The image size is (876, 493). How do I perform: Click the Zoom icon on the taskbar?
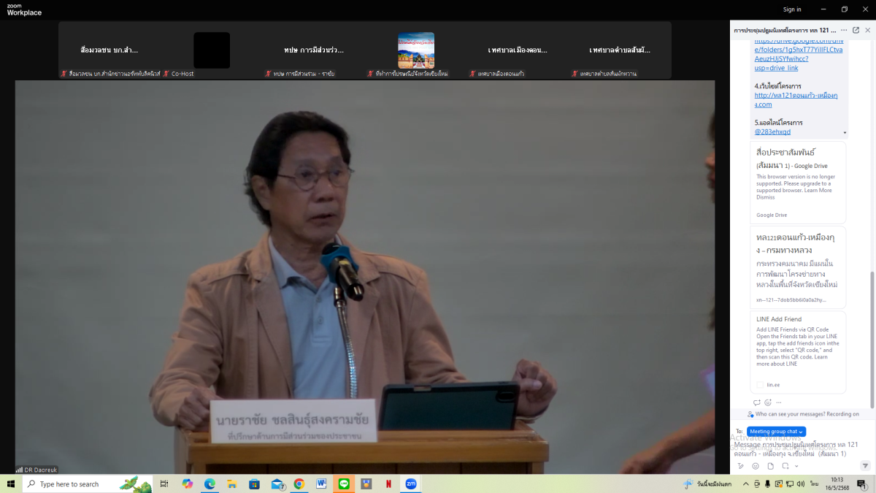tap(411, 484)
